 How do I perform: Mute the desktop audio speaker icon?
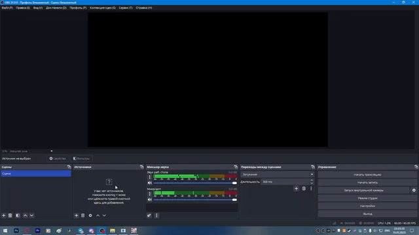pos(150,183)
